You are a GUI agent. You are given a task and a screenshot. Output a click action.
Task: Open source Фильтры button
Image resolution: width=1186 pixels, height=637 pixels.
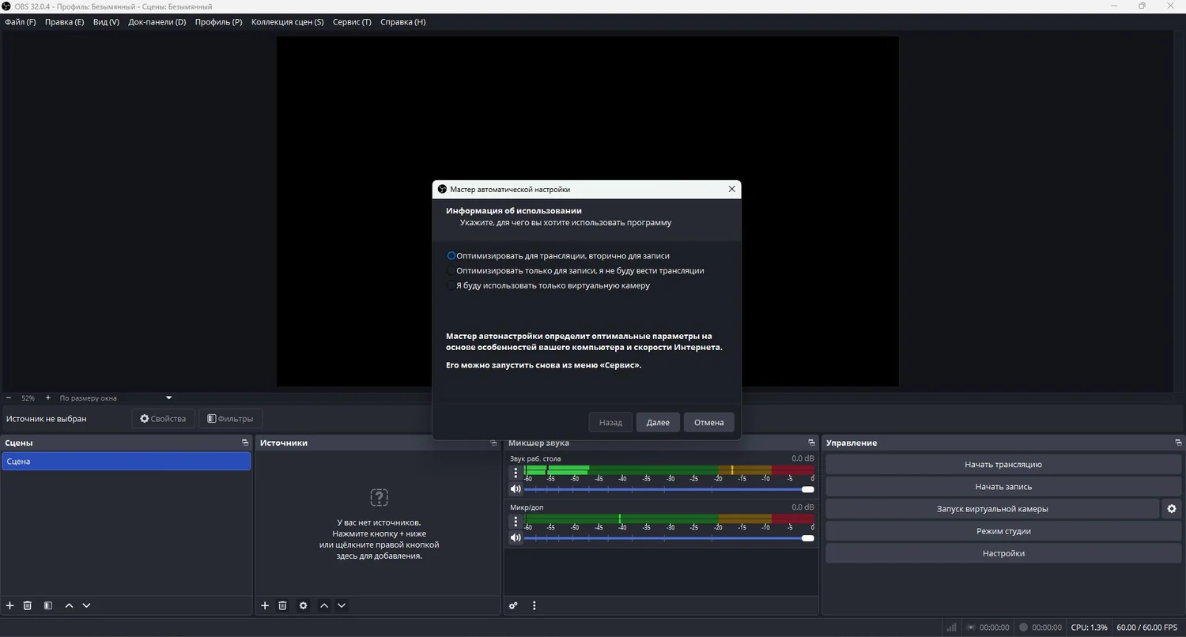tap(230, 419)
